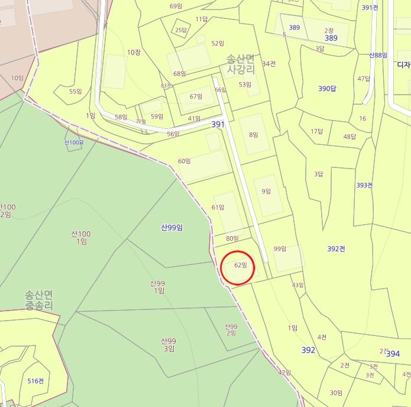Select the 송산면 중송리 district label
411x407 pixels.
point(39,300)
